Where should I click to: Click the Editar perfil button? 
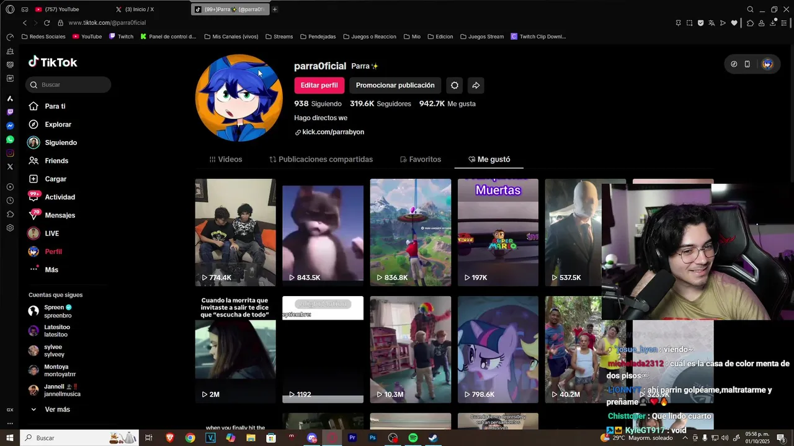pos(319,85)
